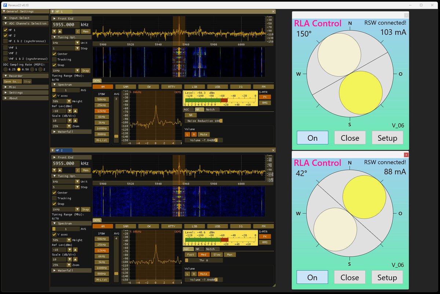The width and height of the screenshot is (440, 294).
Task: Collapse ADC Channels Selection section
Action: (x=25, y=23)
